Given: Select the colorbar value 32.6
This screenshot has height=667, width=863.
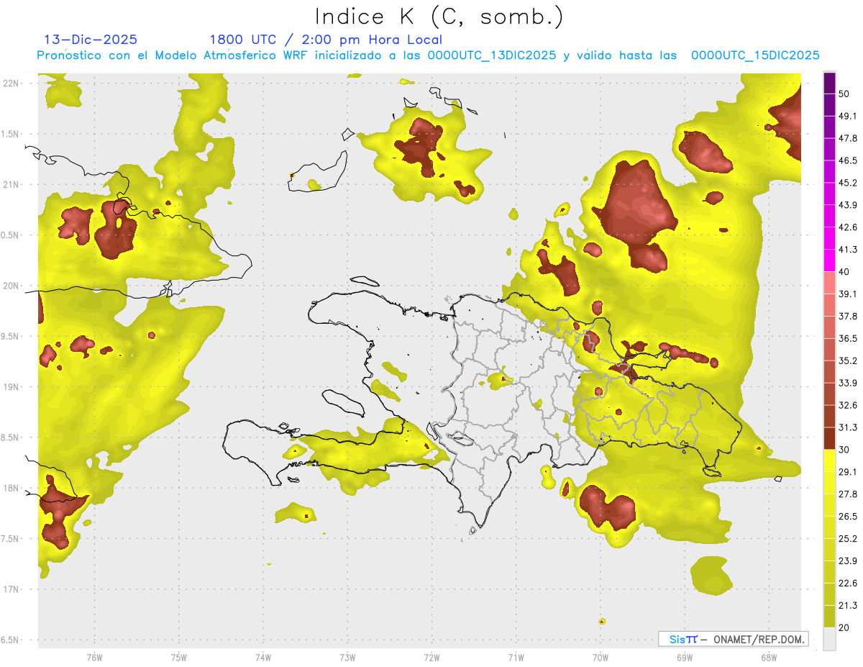Looking at the screenshot, I should coord(848,405).
